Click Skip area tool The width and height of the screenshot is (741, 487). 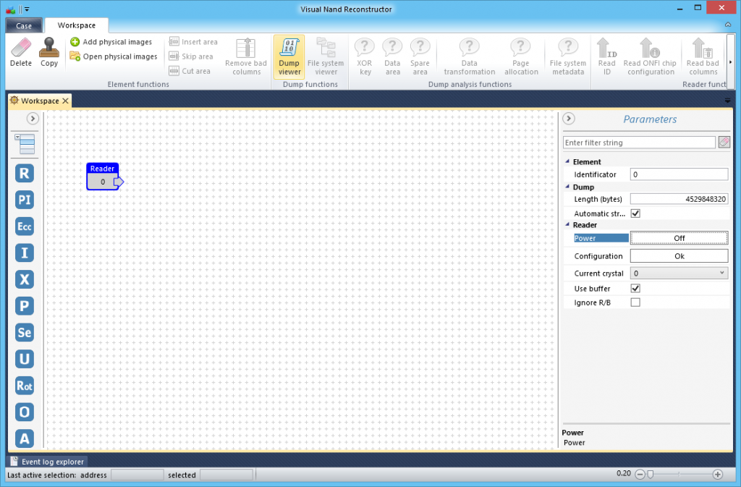coord(191,56)
